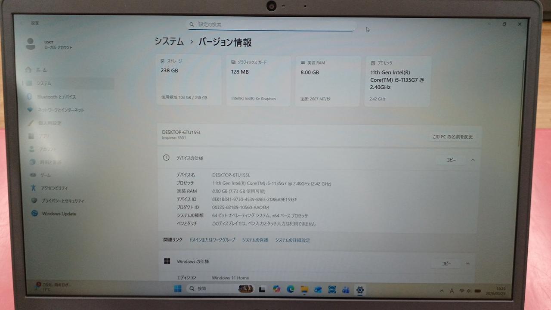Screen dimensions: 551x310
Task: Select the ホーム item in the sidebar
Action: 41,70
